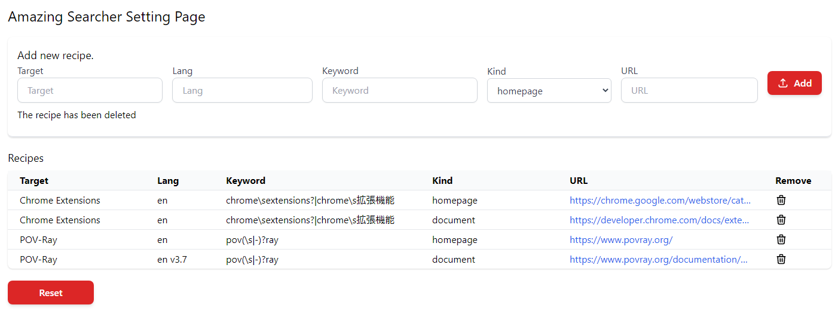Delete the POV-Ray en v3.7 document recipe
The image size is (835, 317).
click(x=781, y=259)
